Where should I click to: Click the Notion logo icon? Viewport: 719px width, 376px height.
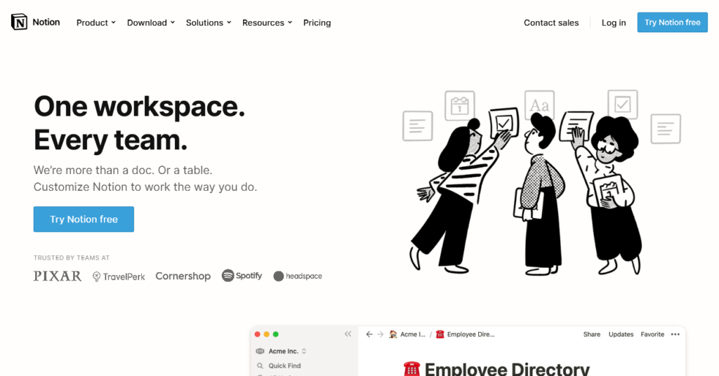[19, 22]
